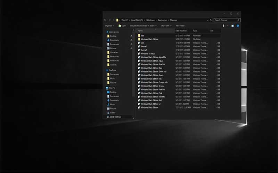Viewport: 278px width, 173px height.
Task: Click Music note icon under This PC
Action: (x=108, y=104)
